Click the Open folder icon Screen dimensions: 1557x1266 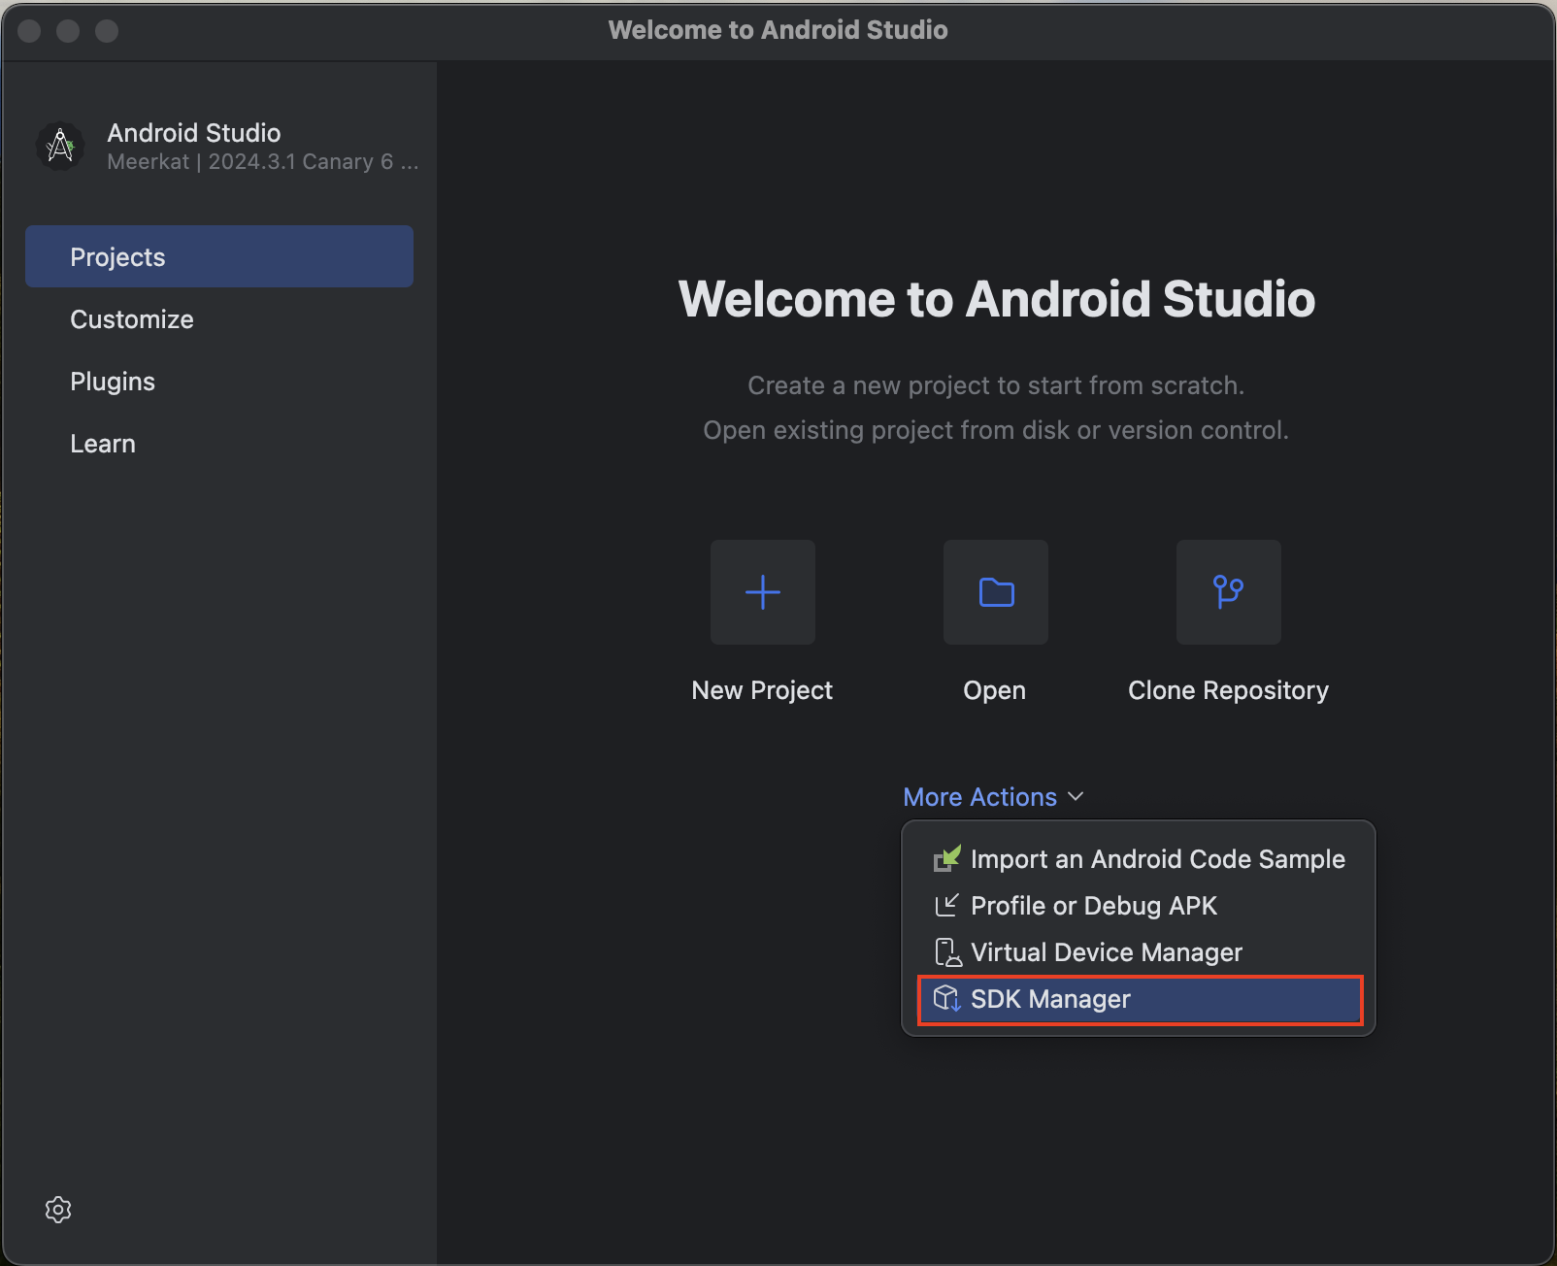point(996,592)
